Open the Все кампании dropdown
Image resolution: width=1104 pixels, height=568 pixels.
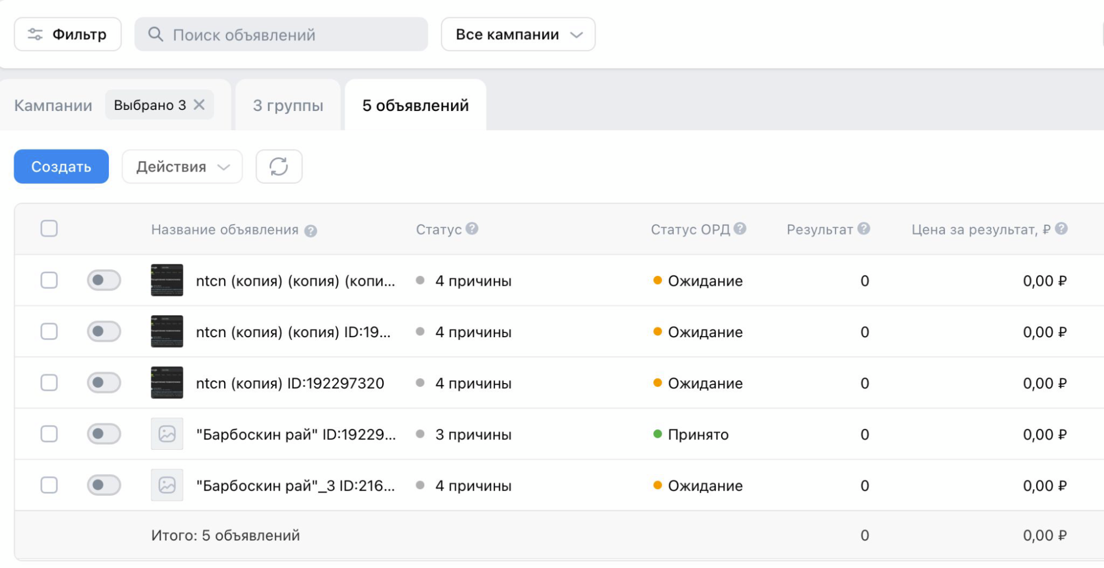tap(517, 34)
